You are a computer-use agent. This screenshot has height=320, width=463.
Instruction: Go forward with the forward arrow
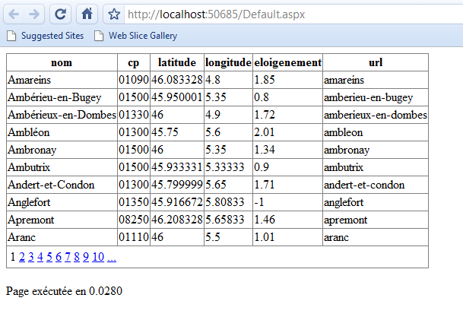34,14
